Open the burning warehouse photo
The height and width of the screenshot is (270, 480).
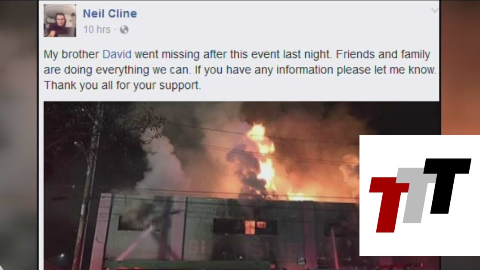(x=202, y=186)
